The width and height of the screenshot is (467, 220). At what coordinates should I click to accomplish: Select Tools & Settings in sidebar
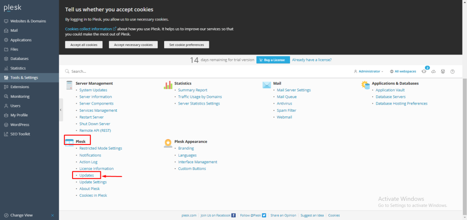pos(30,78)
